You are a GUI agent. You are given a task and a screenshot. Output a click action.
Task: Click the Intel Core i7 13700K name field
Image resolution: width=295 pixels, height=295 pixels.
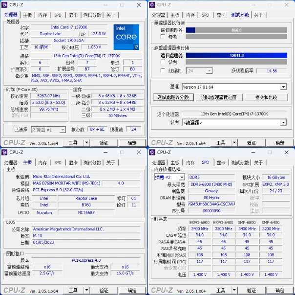(69, 27)
